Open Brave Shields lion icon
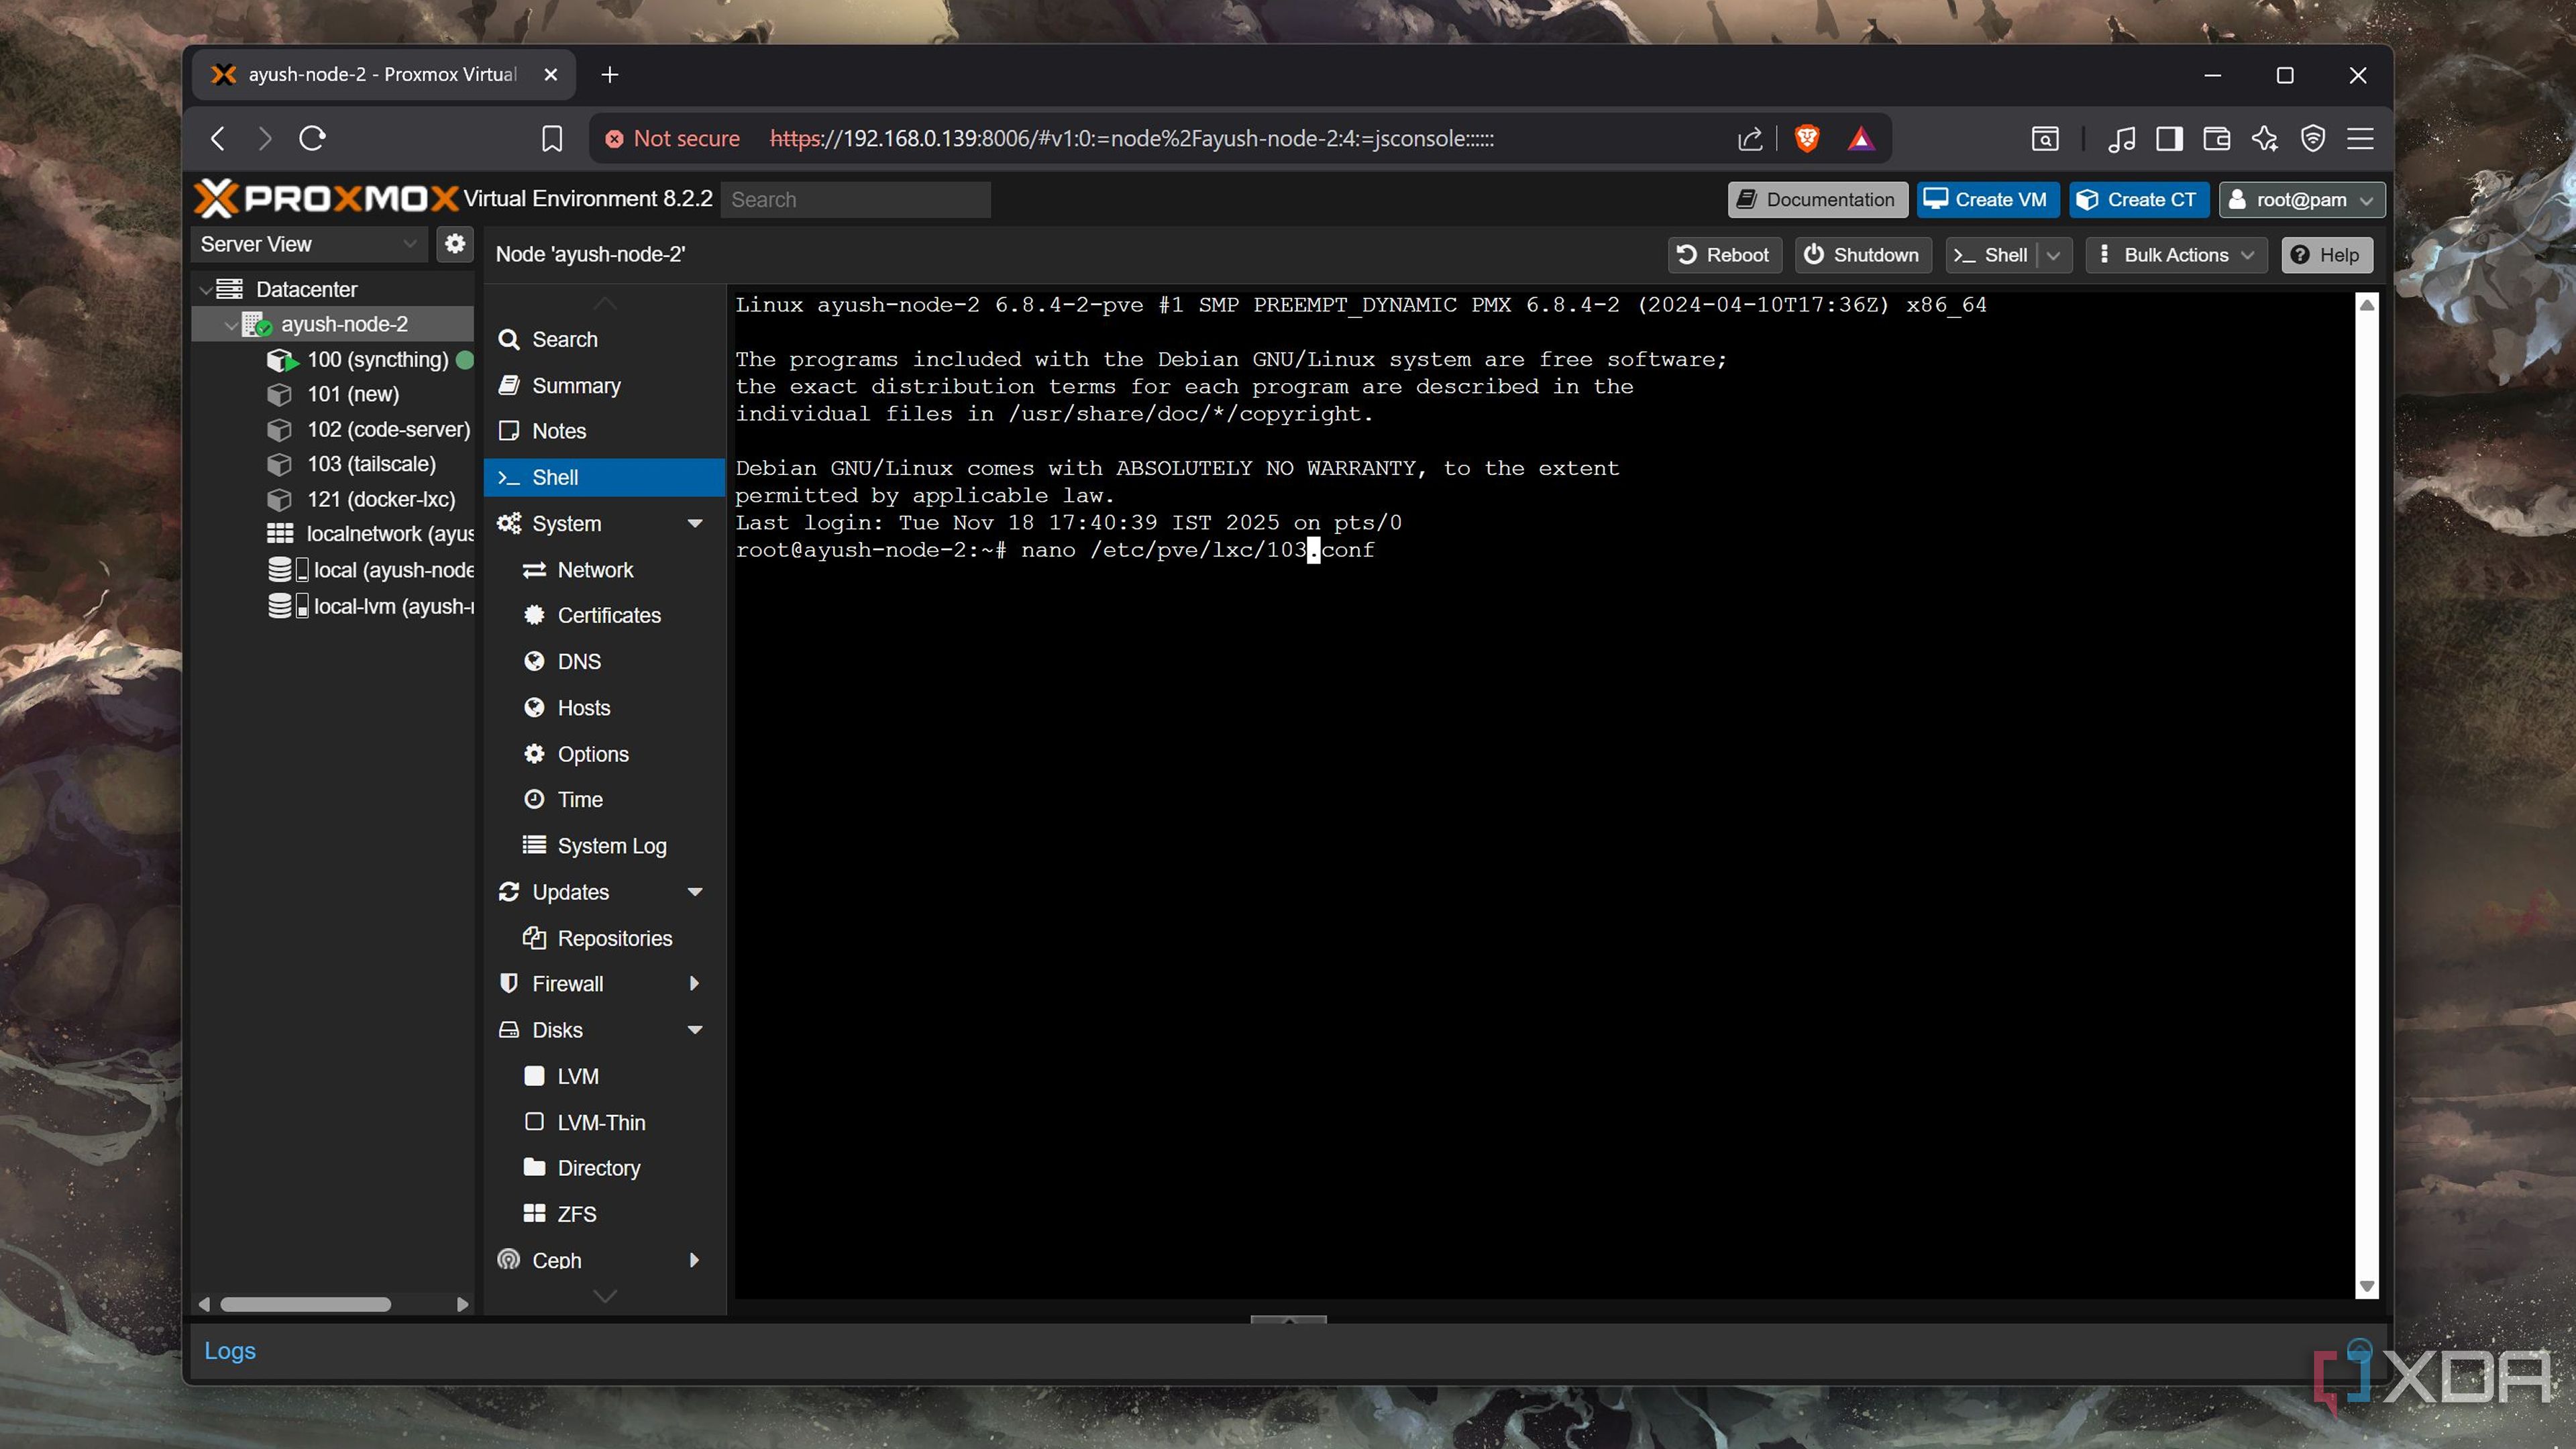The image size is (2576, 1449). coord(1807,138)
